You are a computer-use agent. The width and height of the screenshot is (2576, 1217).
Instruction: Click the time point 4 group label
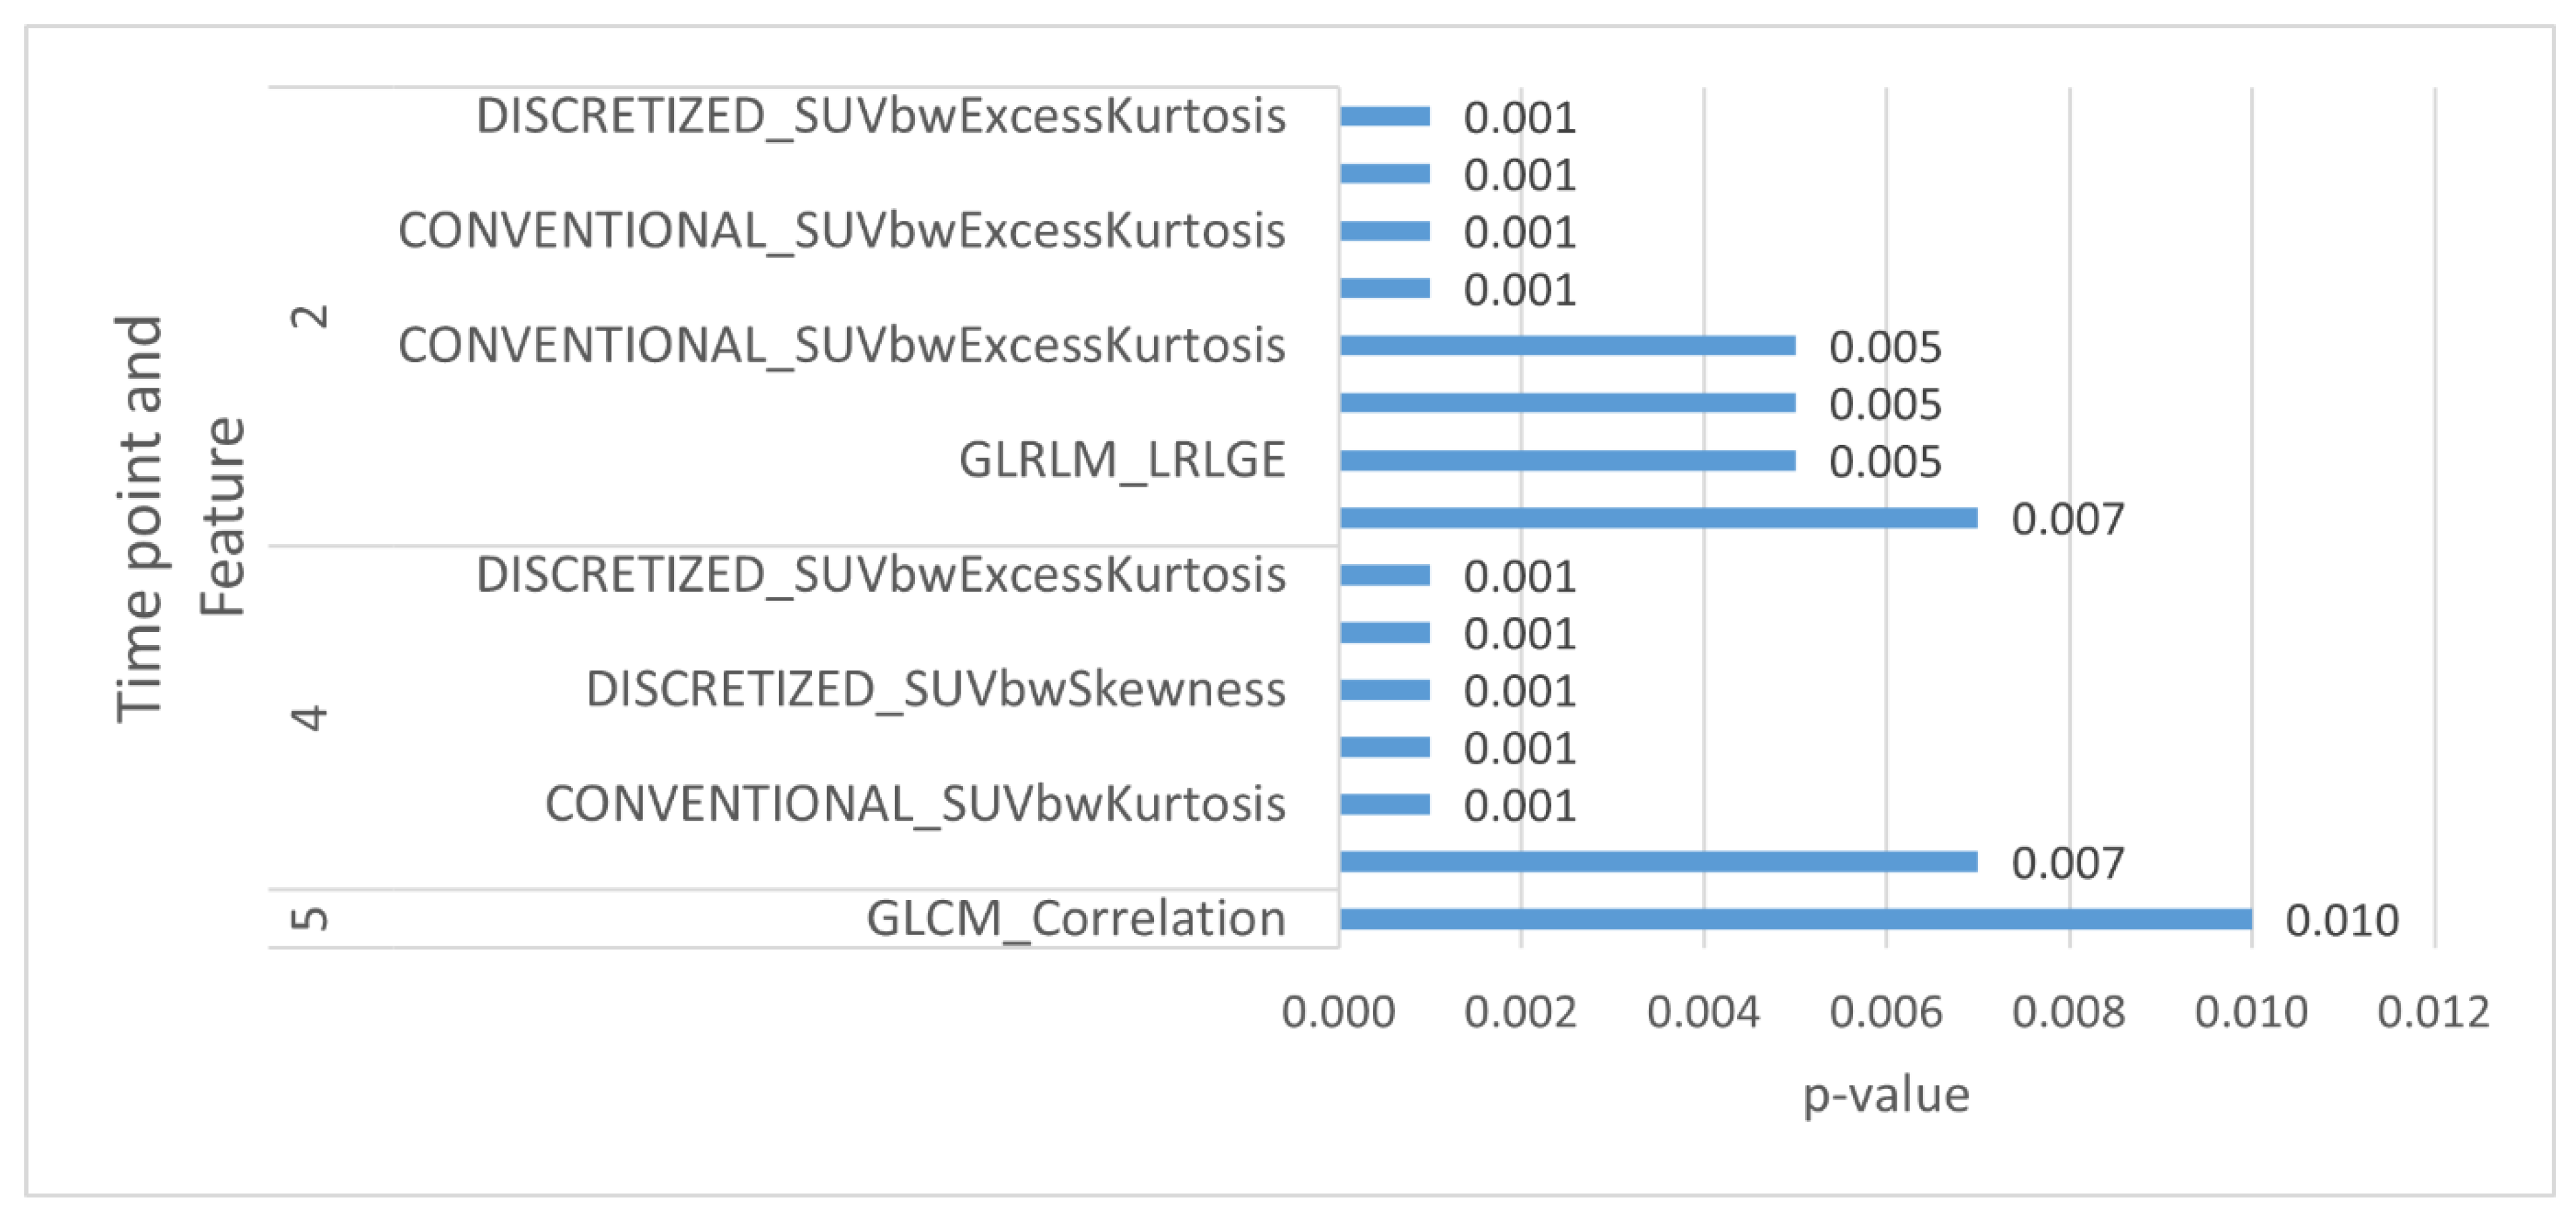coord(310,718)
